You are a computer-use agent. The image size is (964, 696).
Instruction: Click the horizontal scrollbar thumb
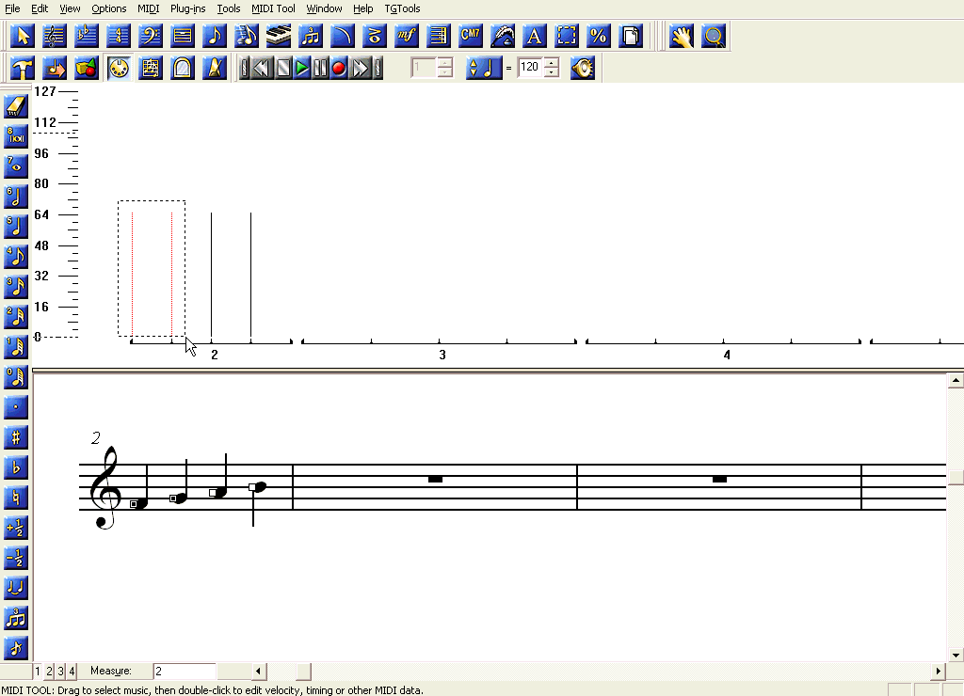(303, 672)
